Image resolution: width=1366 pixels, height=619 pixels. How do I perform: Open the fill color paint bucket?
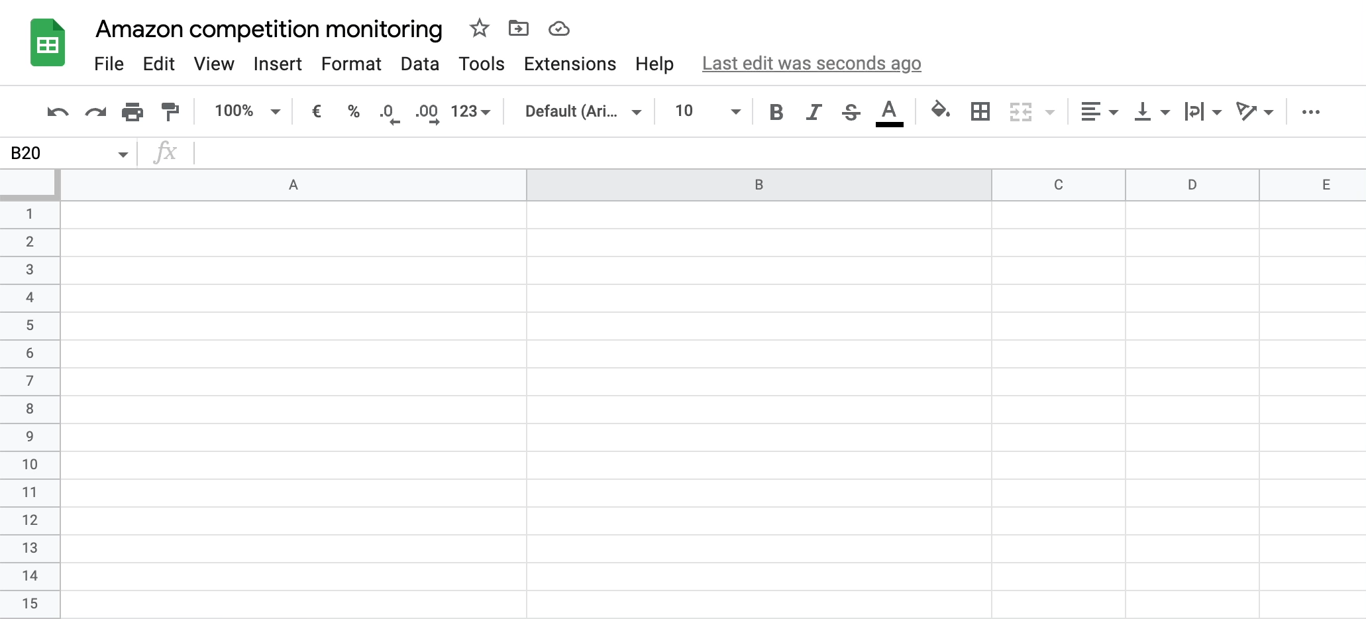tap(940, 110)
